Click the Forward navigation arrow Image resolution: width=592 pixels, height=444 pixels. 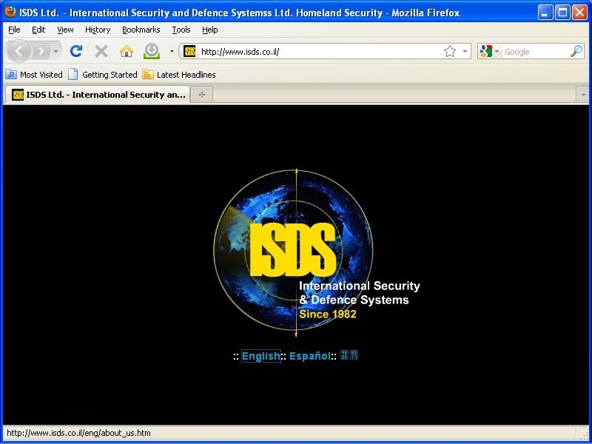pos(41,51)
